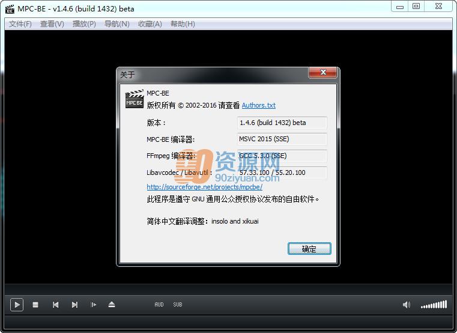
Task: Confirm the dialog with 确定 button
Action: pyautogui.click(x=309, y=249)
